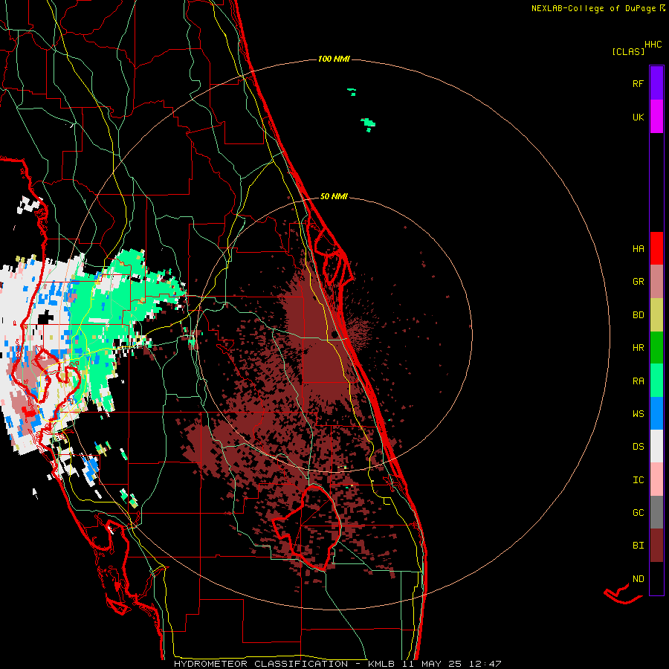
Task: Click the RF purple legend swatch
Action: pos(656,83)
